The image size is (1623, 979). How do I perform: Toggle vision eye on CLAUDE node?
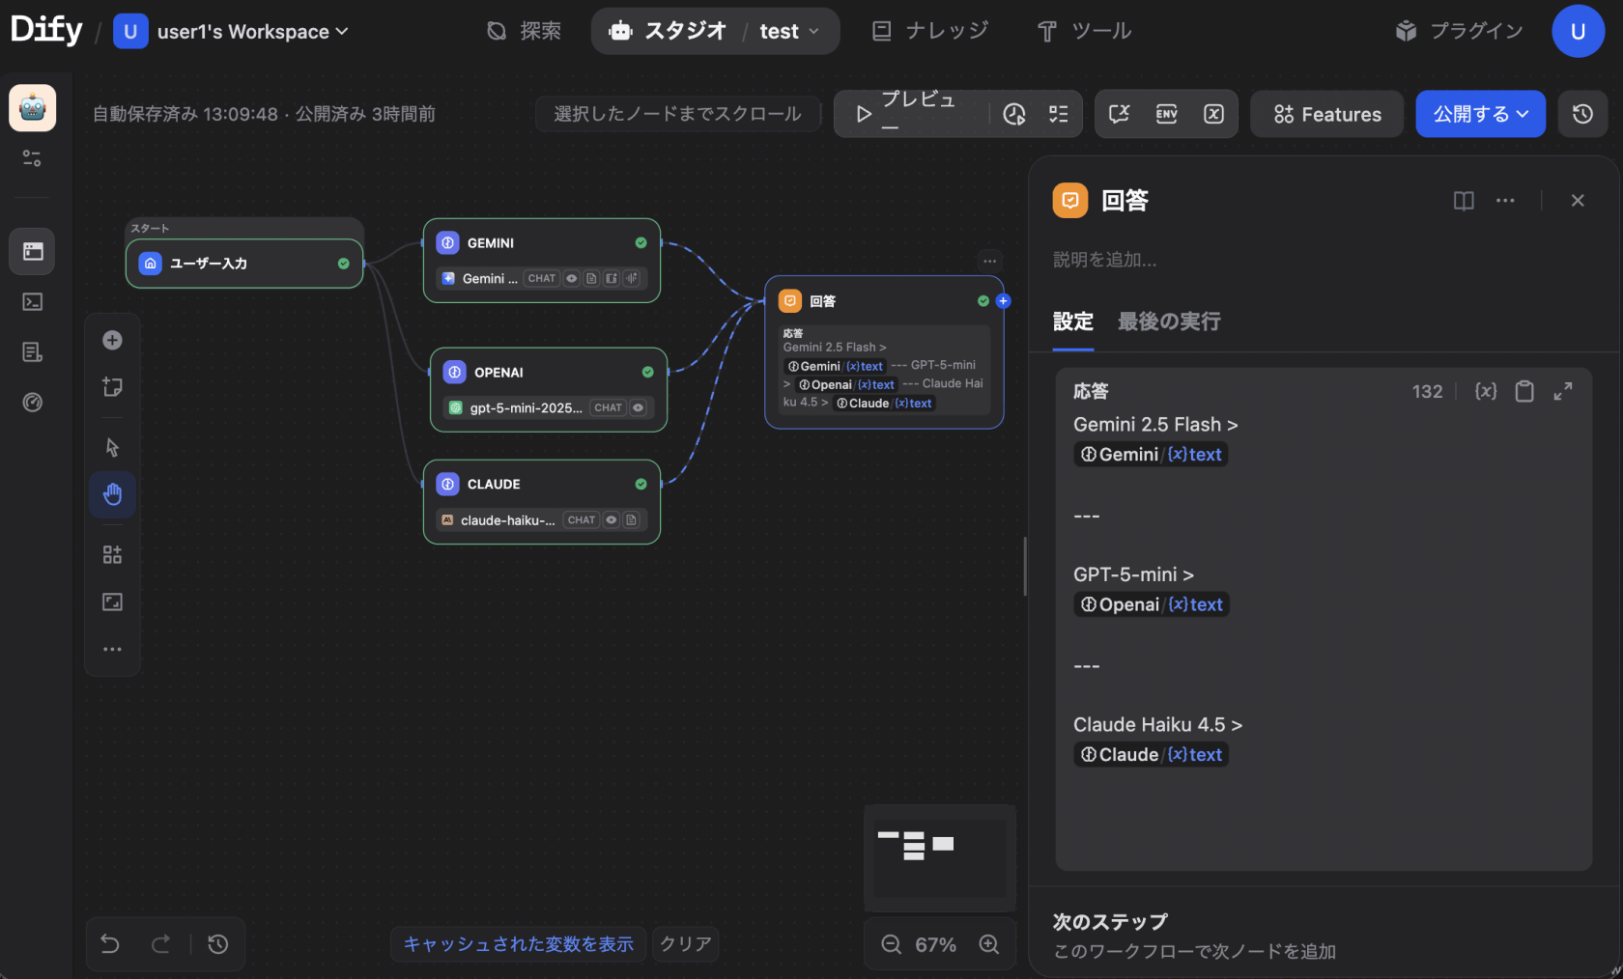point(612,520)
